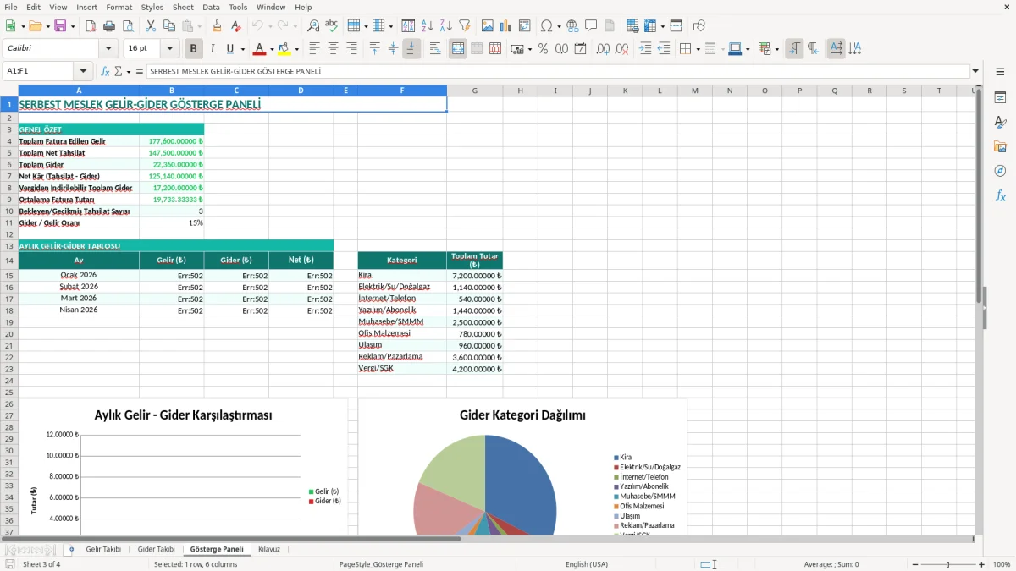Open the font color dropdown arrow
Screen dimensions: 1016x571
(271, 49)
